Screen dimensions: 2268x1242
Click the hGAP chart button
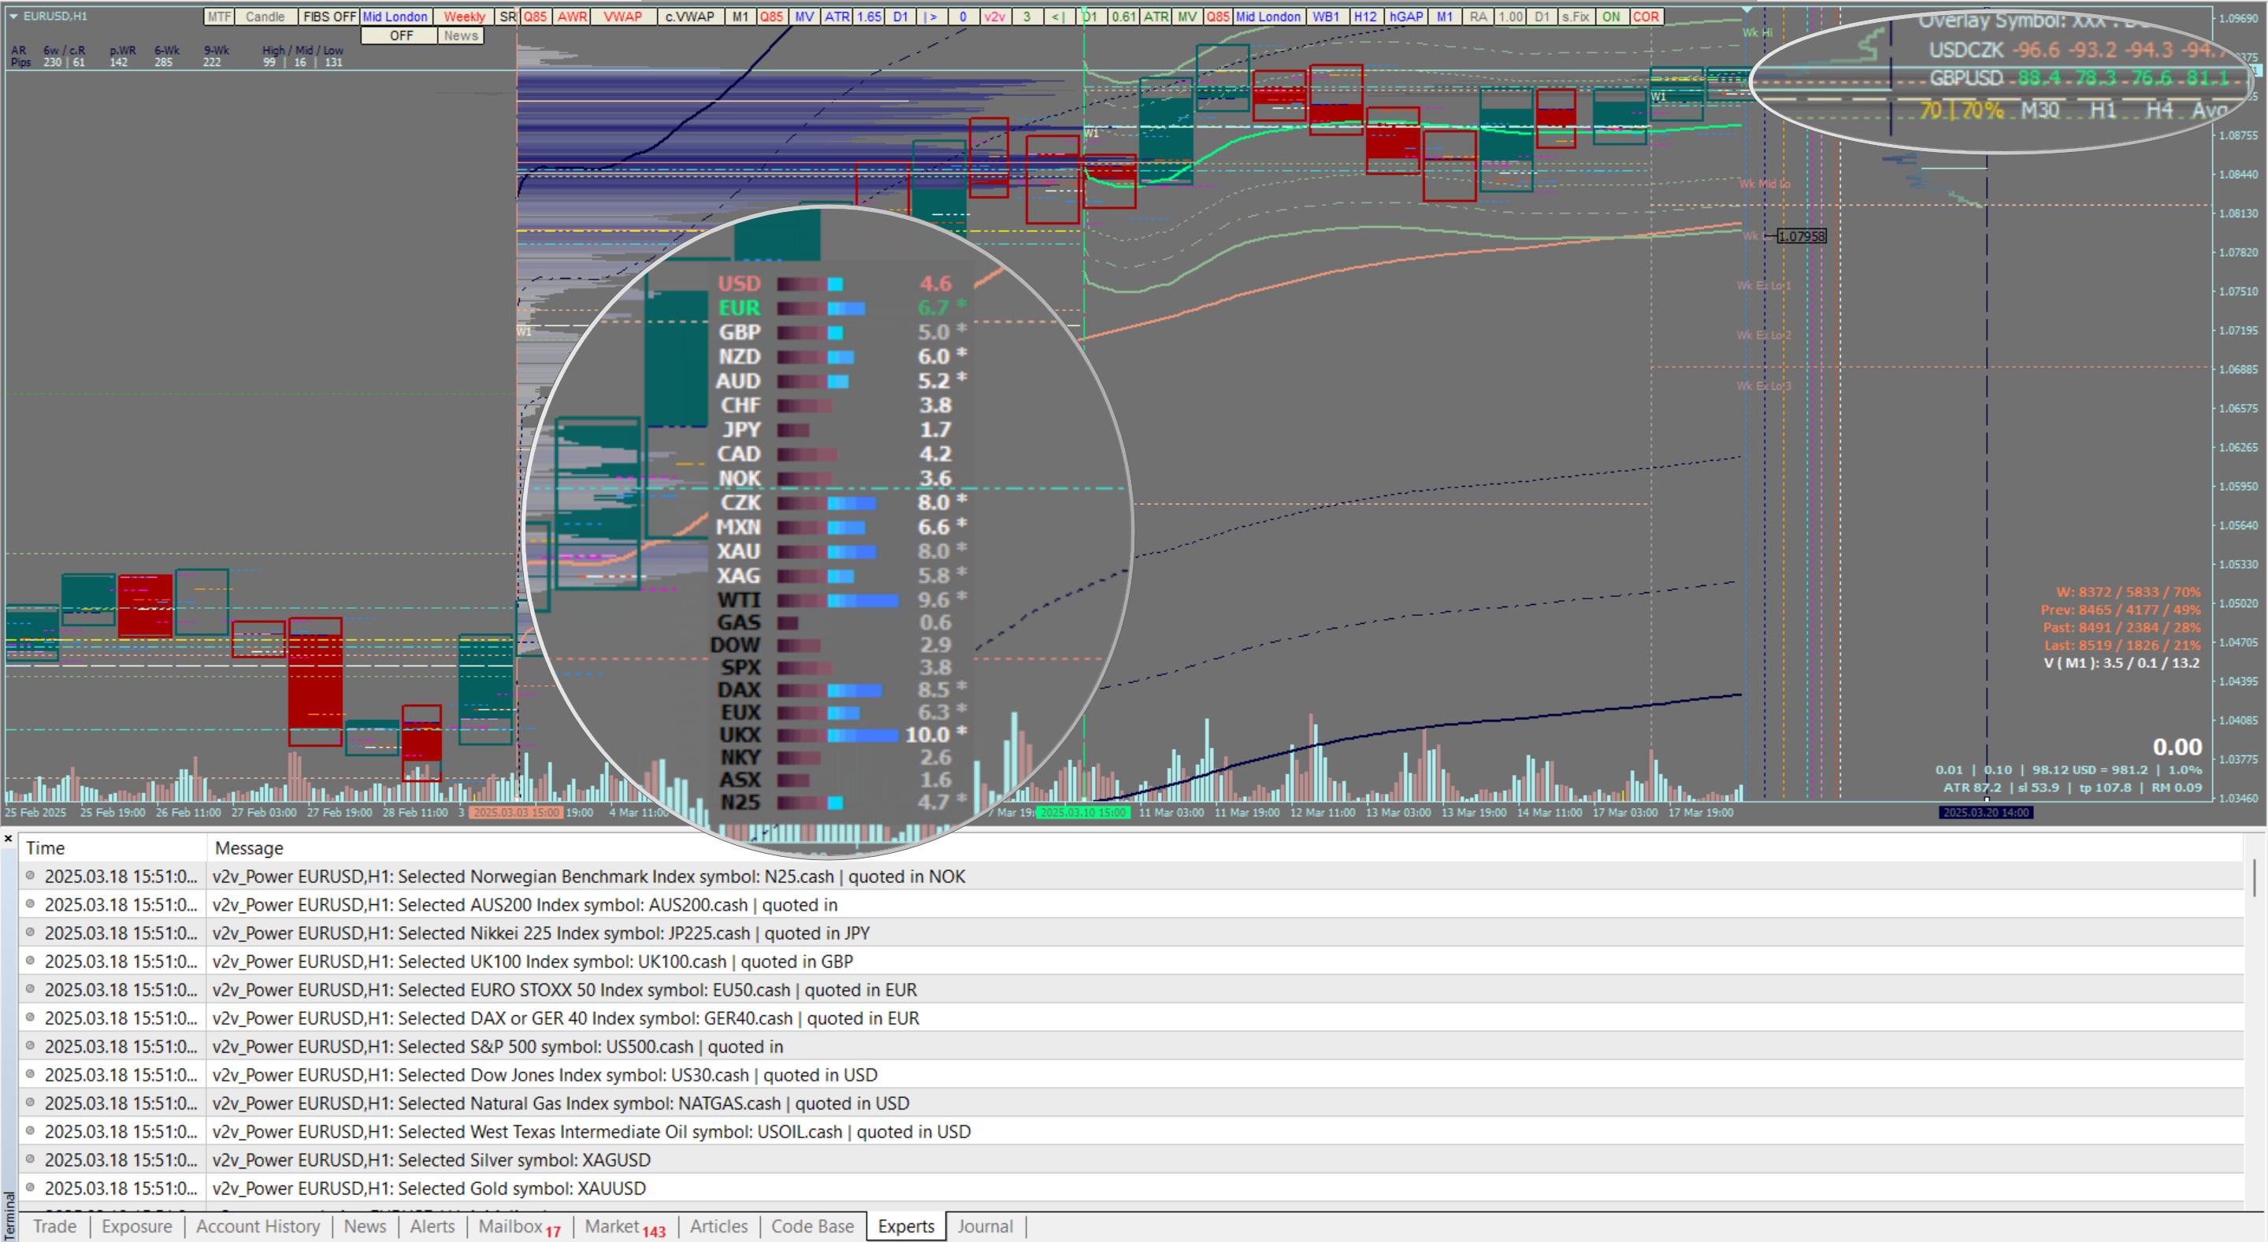(x=1406, y=17)
